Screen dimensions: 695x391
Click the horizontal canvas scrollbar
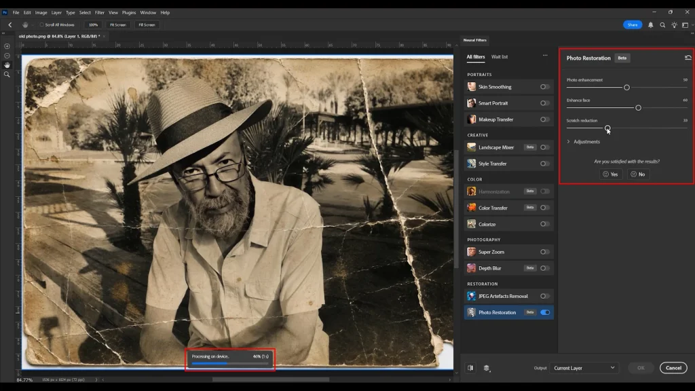click(x=270, y=379)
